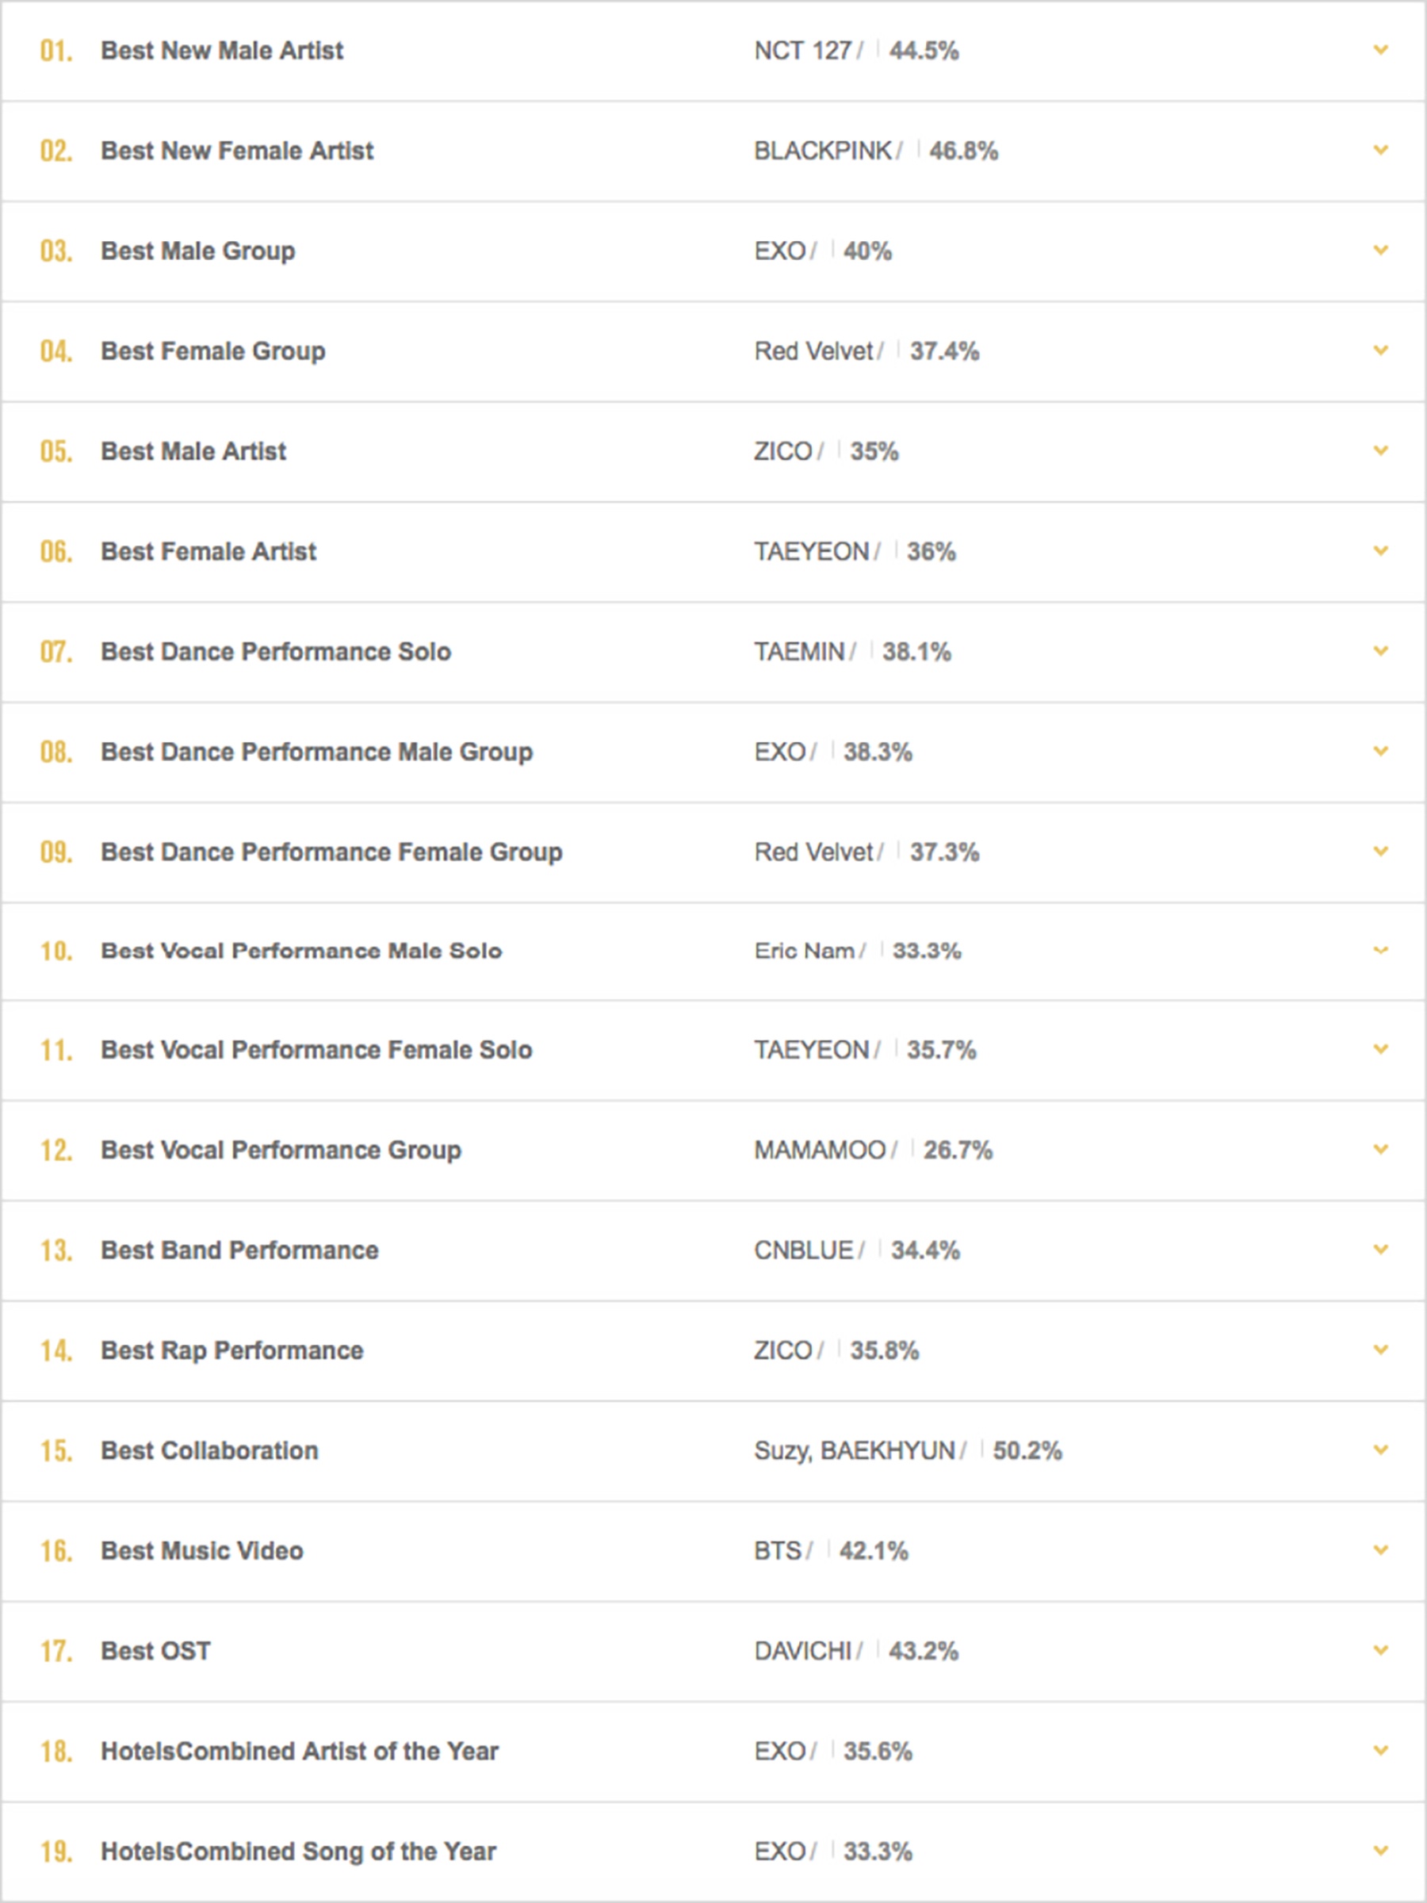
Task: Open the Best Music Video chevron
Action: pos(1380,1550)
